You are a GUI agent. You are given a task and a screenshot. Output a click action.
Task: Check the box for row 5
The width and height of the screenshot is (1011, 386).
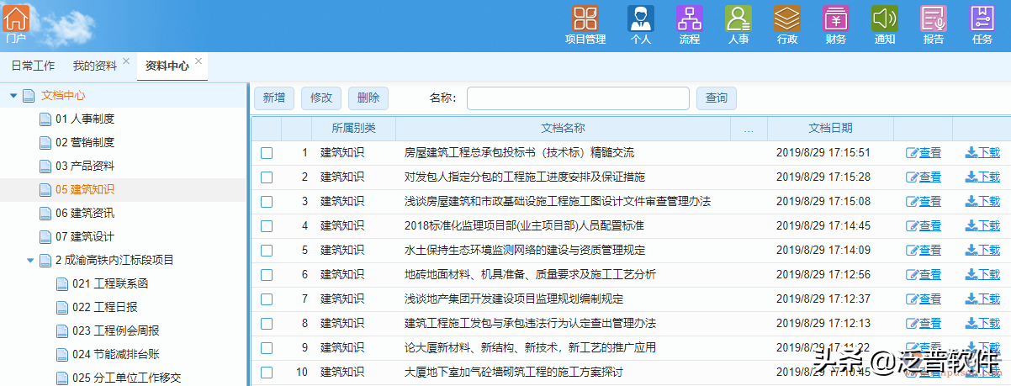tap(267, 251)
